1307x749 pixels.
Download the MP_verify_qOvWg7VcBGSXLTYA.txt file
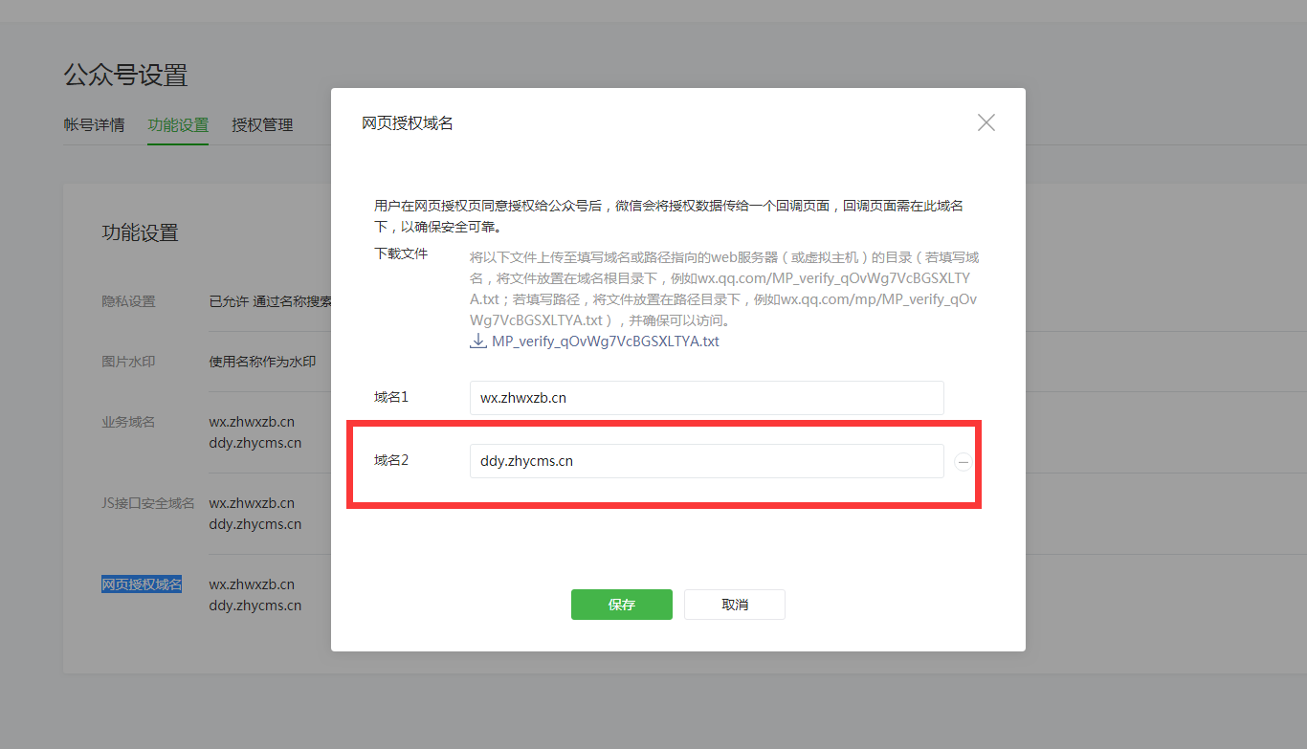click(x=595, y=341)
